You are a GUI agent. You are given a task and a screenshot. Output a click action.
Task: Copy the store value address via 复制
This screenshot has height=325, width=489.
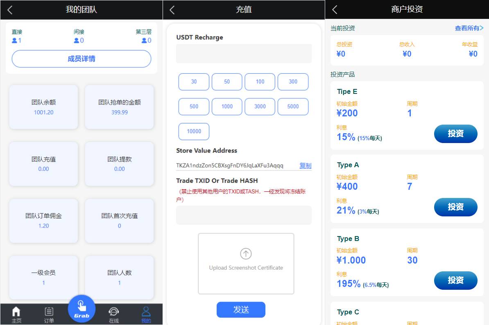[305, 166]
